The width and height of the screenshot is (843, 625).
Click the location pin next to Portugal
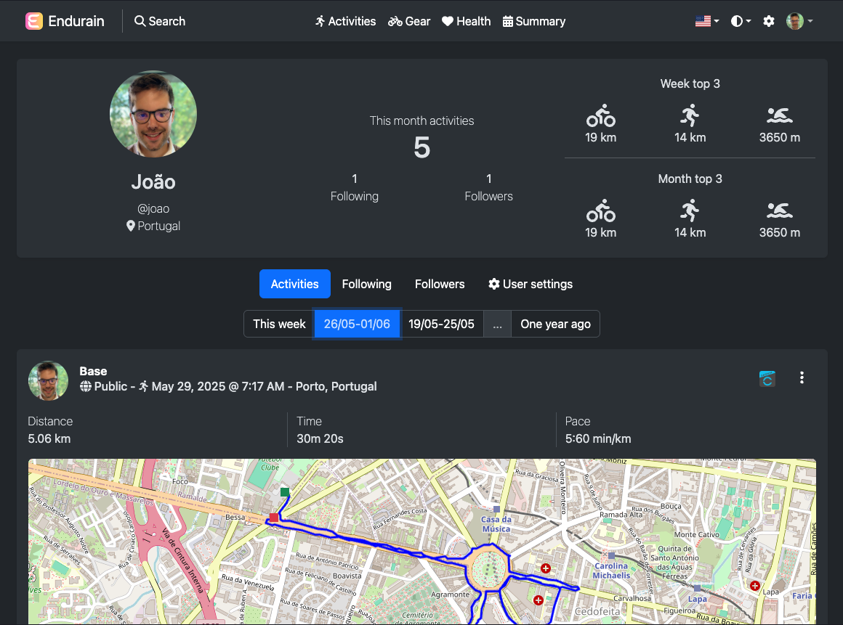(x=131, y=226)
